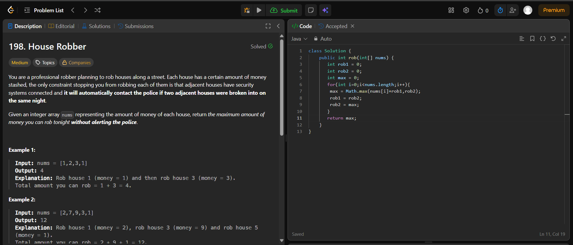573x245 pixels.
Task: Click the Run code play icon
Action: coord(259,10)
